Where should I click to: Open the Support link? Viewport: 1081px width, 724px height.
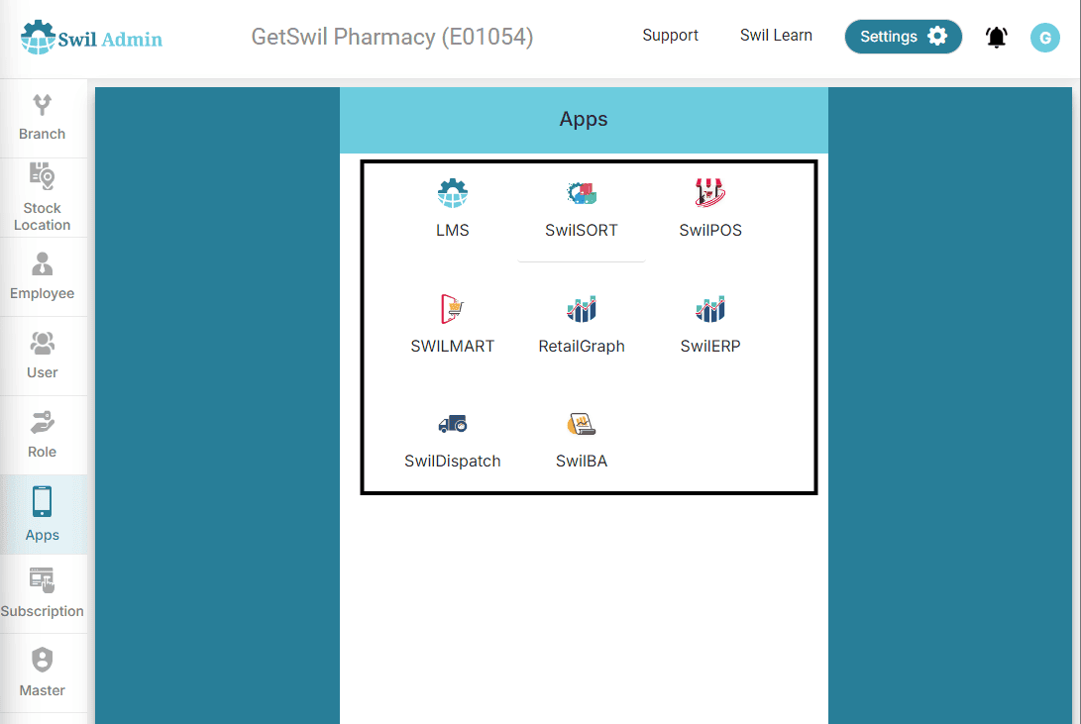coord(670,36)
